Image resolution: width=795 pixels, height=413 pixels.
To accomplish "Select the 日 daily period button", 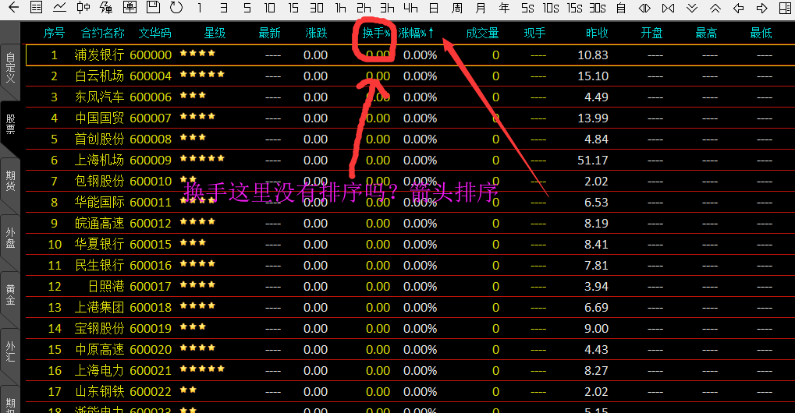I will pyautogui.click(x=434, y=8).
